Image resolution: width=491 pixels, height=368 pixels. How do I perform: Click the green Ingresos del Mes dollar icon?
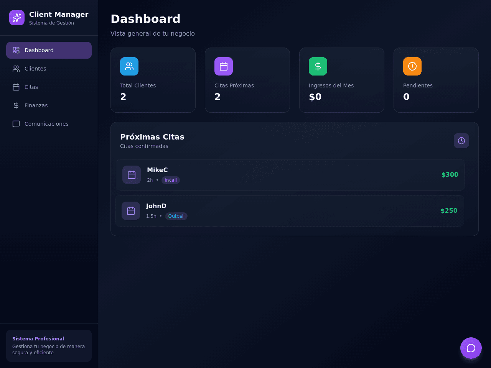coord(318,66)
